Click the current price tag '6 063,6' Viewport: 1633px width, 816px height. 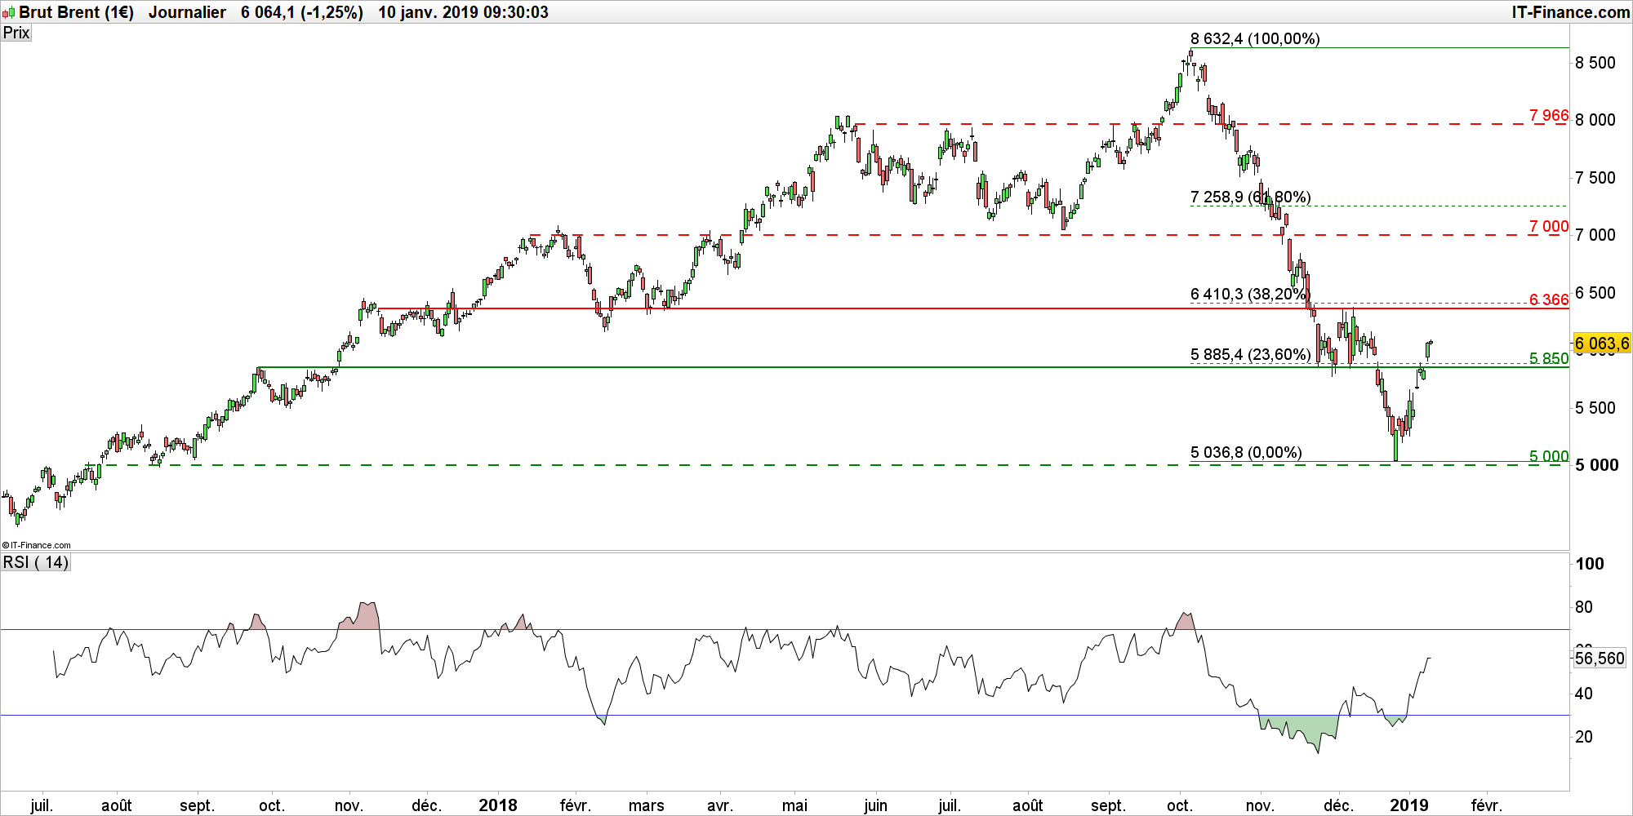[x=1602, y=344]
